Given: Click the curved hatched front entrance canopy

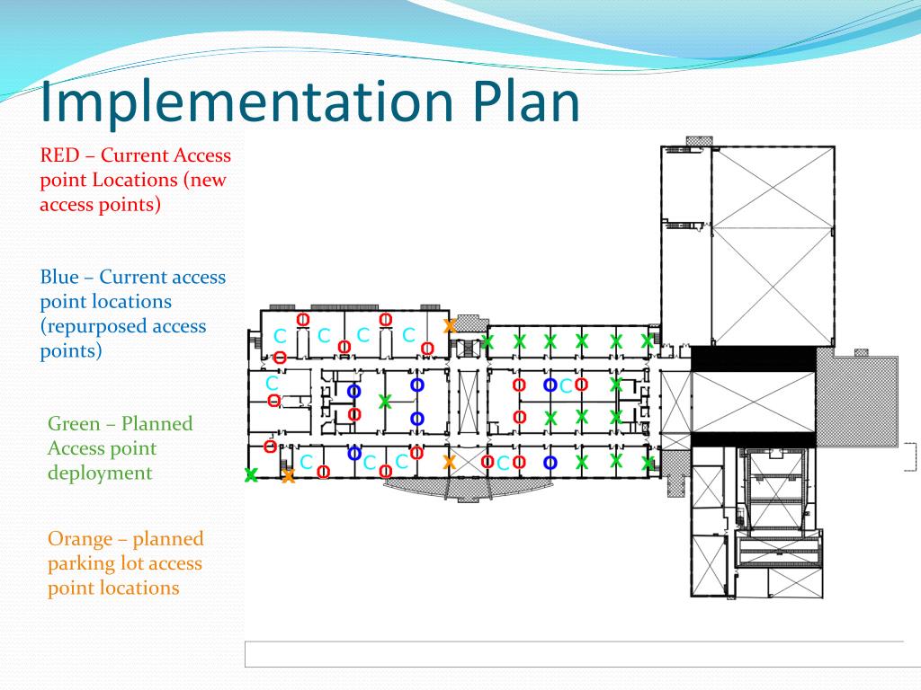Looking at the screenshot, I should pyautogui.click(x=468, y=489).
